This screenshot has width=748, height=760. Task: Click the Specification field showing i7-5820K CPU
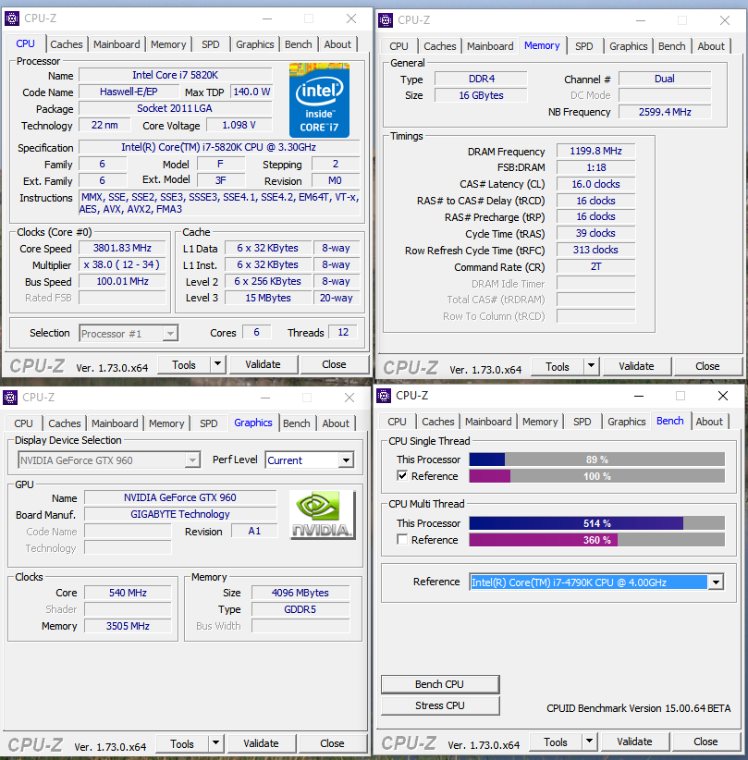(x=219, y=147)
